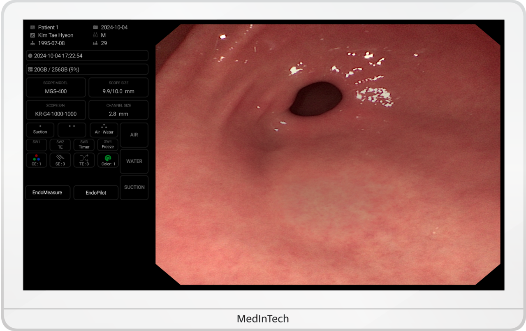
Task: Click the birthday cake icon beside 1995-07-08
Action: click(32, 43)
